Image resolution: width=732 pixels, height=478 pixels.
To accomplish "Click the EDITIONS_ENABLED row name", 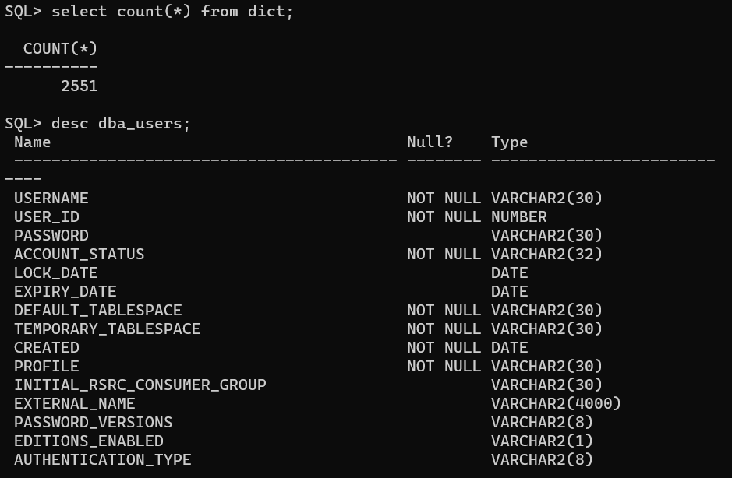I will 88,441.
